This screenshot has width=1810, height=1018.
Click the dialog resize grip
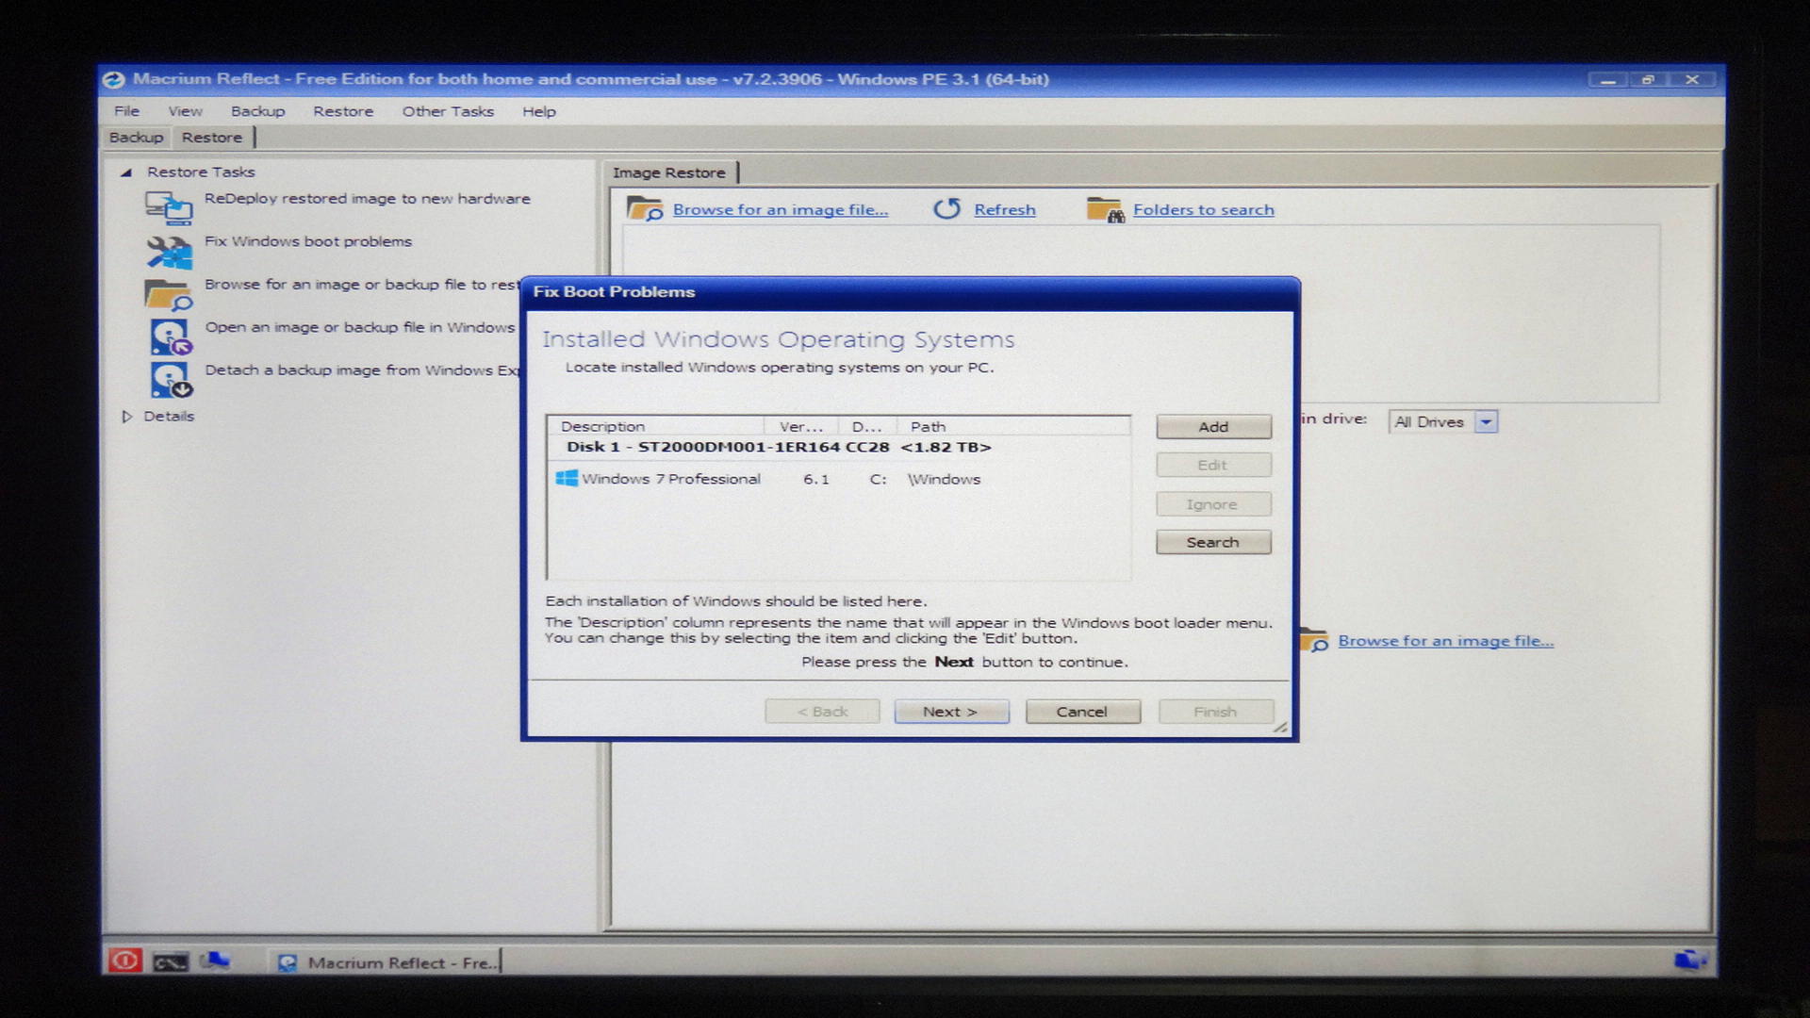click(1280, 727)
